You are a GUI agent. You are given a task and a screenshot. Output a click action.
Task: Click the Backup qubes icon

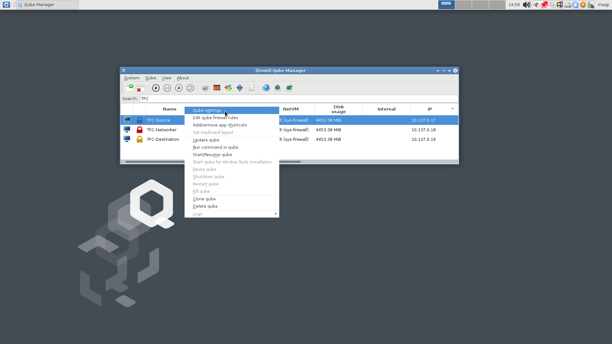pyautogui.click(x=278, y=88)
